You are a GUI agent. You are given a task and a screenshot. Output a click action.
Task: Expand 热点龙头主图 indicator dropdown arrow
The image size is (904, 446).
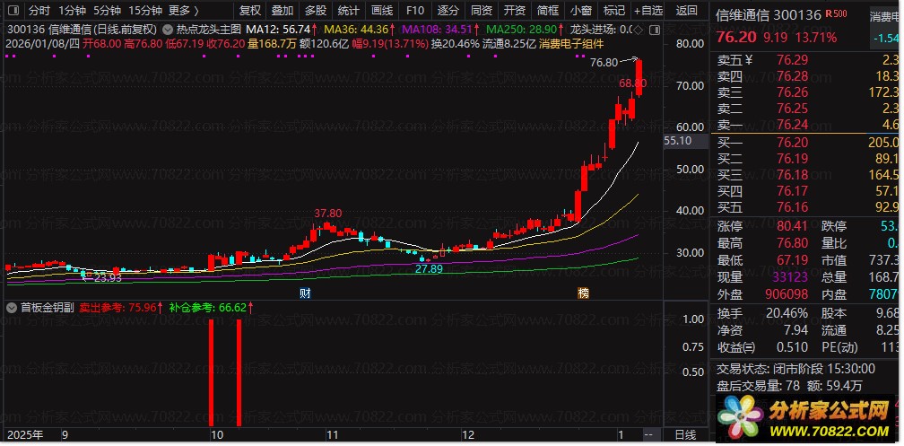(x=167, y=29)
